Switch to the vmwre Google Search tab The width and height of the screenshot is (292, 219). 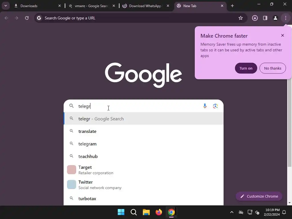(91, 6)
